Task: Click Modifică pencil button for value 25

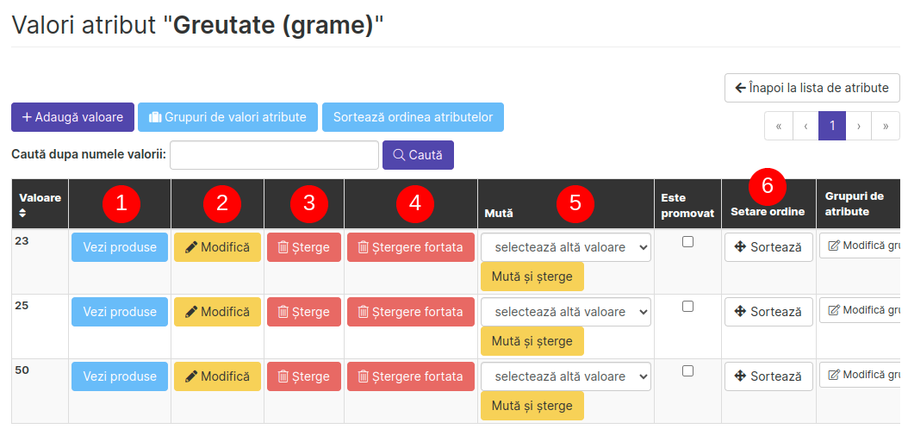Action: [217, 312]
